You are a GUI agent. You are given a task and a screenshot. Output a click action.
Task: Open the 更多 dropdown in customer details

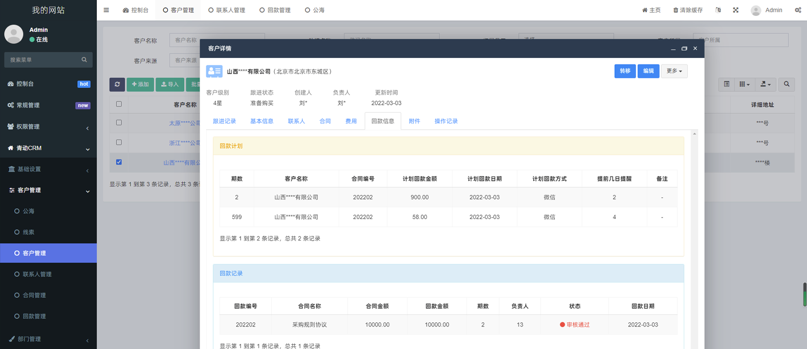pos(674,71)
